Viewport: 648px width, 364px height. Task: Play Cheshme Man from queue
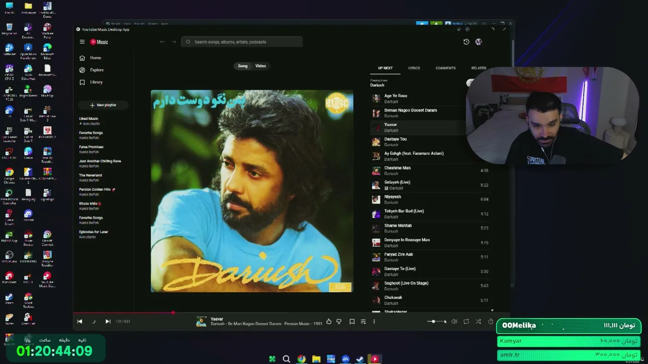pyautogui.click(x=430, y=171)
